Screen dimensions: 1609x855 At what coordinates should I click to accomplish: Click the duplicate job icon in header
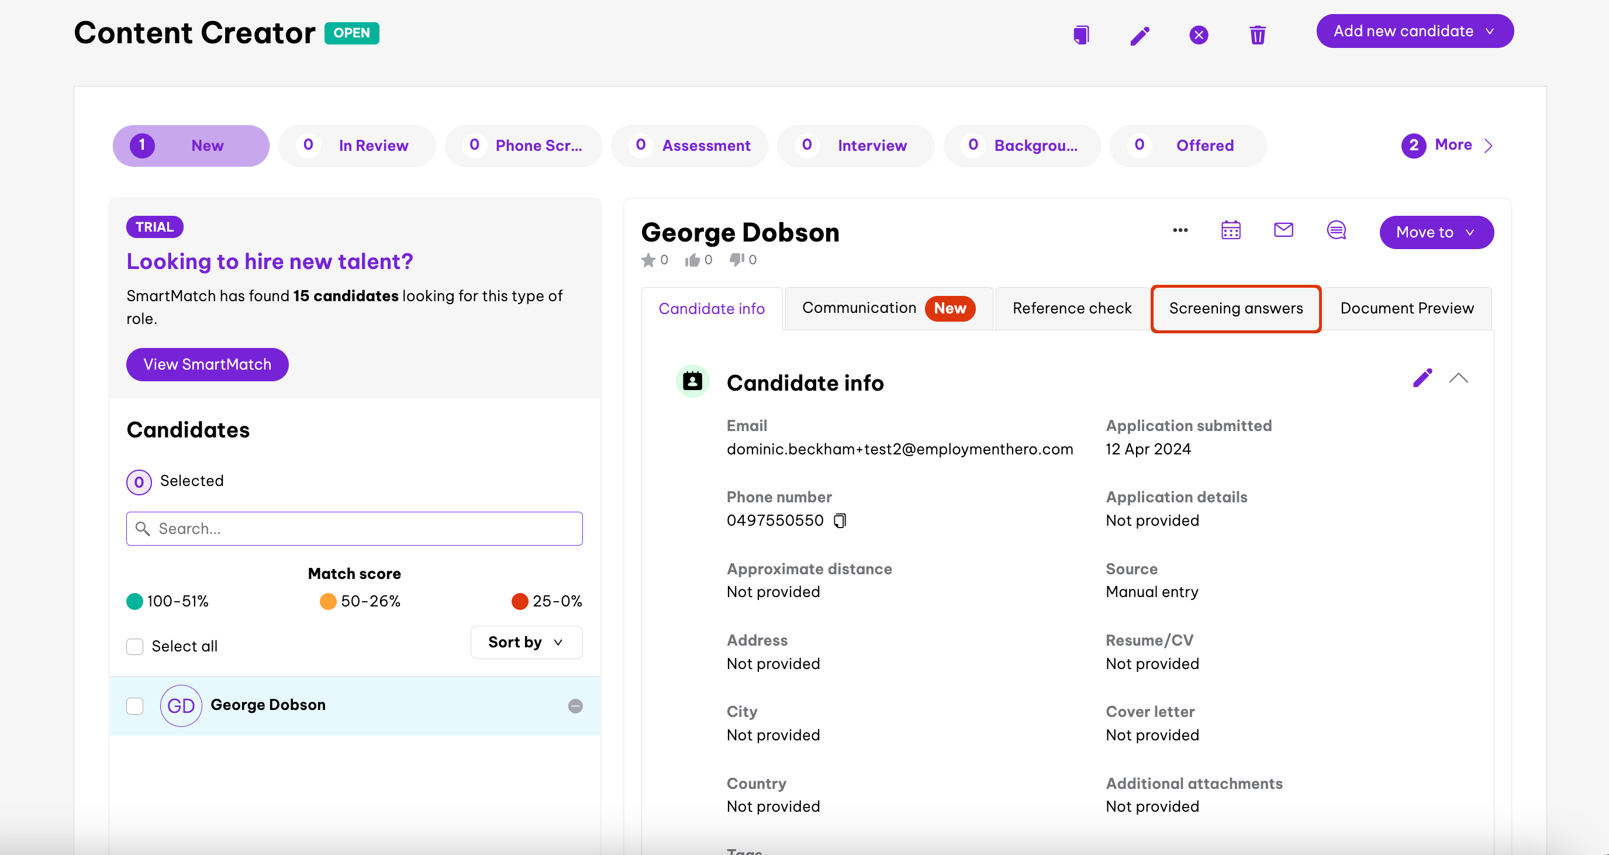click(x=1081, y=35)
